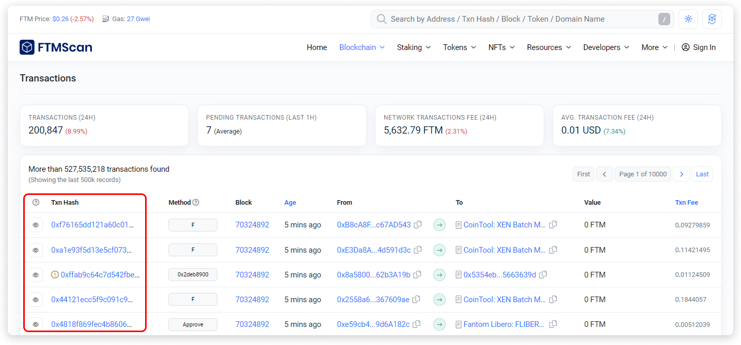The width and height of the screenshot is (741, 345).
Task: Go to next page with right chevron
Action: pos(681,174)
